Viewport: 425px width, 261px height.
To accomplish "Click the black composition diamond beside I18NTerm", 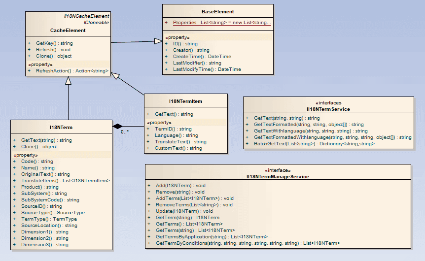I will click(x=117, y=126).
